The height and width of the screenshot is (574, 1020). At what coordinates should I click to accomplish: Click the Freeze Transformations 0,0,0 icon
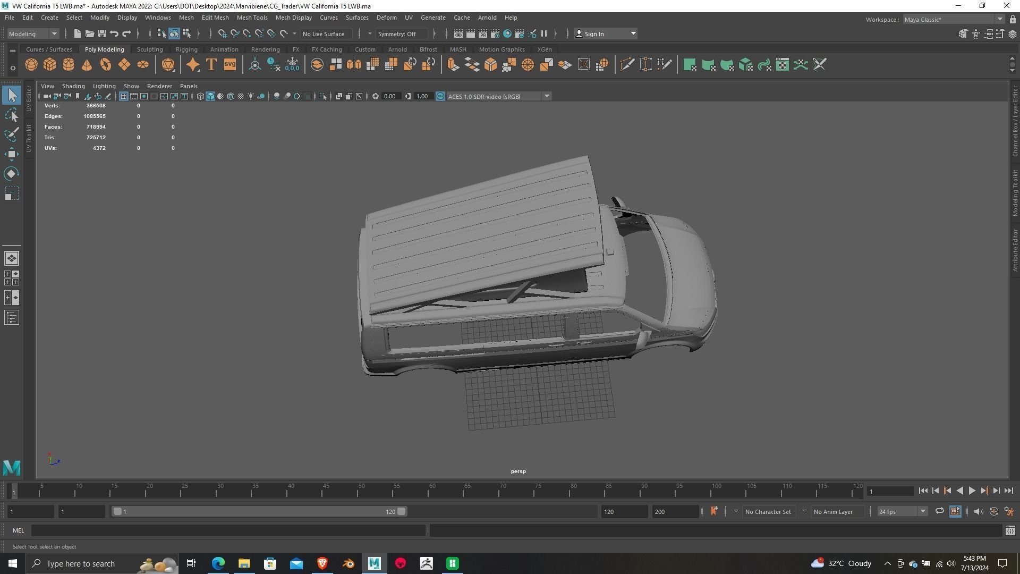[x=292, y=65]
